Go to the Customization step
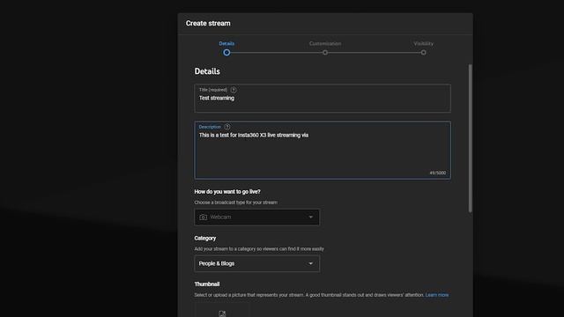The height and width of the screenshot is (317, 564). tap(325, 43)
